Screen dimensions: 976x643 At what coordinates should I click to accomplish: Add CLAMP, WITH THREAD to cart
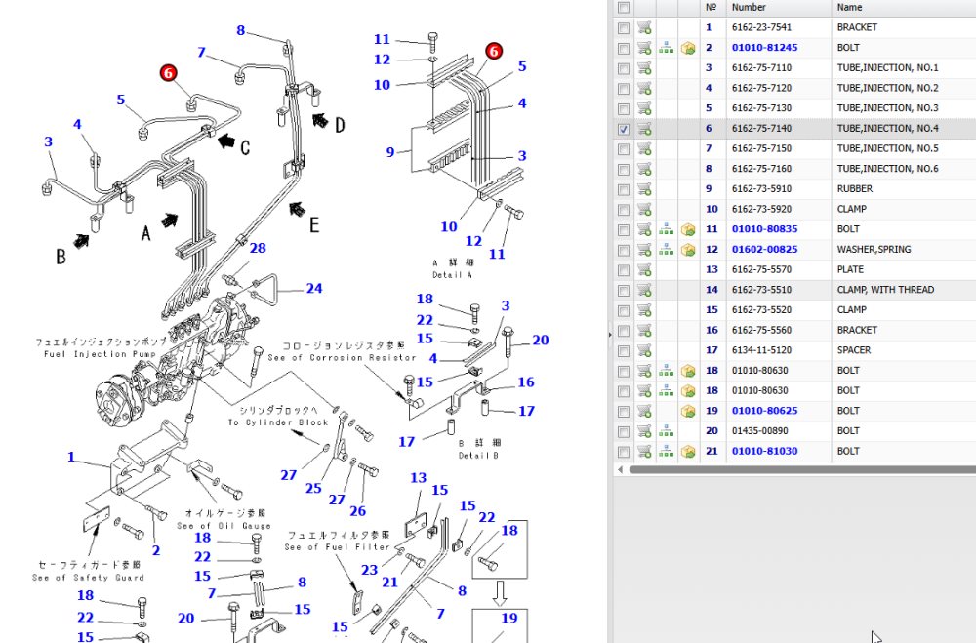644,290
